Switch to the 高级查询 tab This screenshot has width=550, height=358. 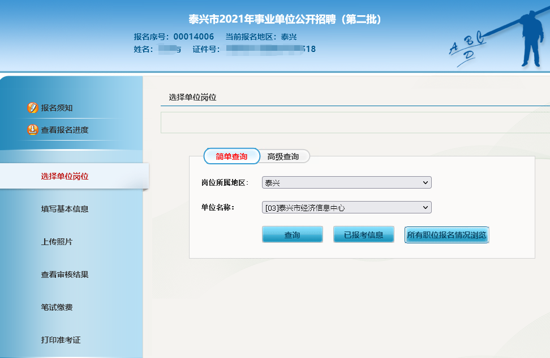(x=283, y=156)
